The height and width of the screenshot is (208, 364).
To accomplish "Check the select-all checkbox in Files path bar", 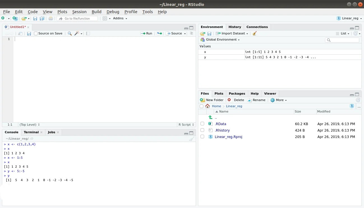I will [201, 106].
